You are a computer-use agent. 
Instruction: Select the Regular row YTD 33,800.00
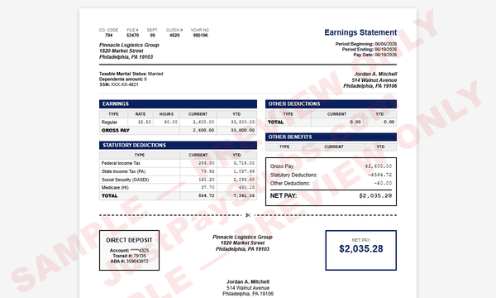[x=242, y=122]
